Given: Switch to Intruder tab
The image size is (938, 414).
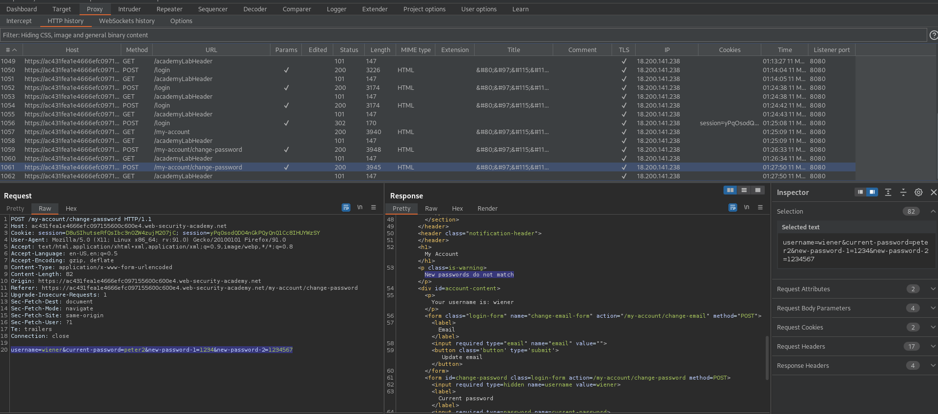Looking at the screenshot, I should (x=130, y=9).
